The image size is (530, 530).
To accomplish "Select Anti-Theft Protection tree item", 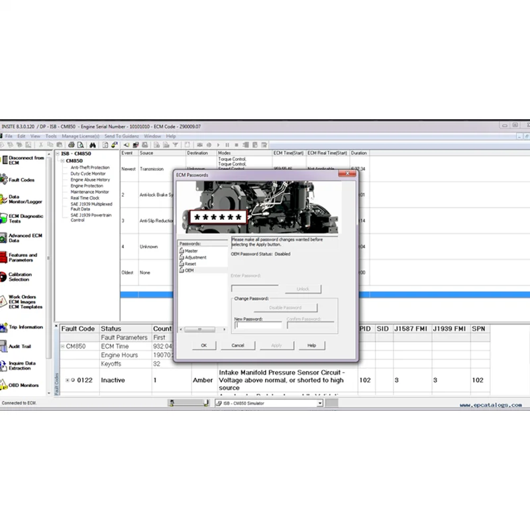I will tap(90, 168).
